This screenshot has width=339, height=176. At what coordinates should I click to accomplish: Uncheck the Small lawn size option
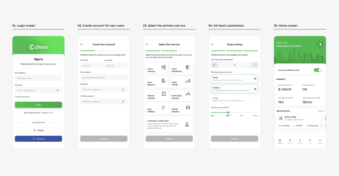[255, 79]
